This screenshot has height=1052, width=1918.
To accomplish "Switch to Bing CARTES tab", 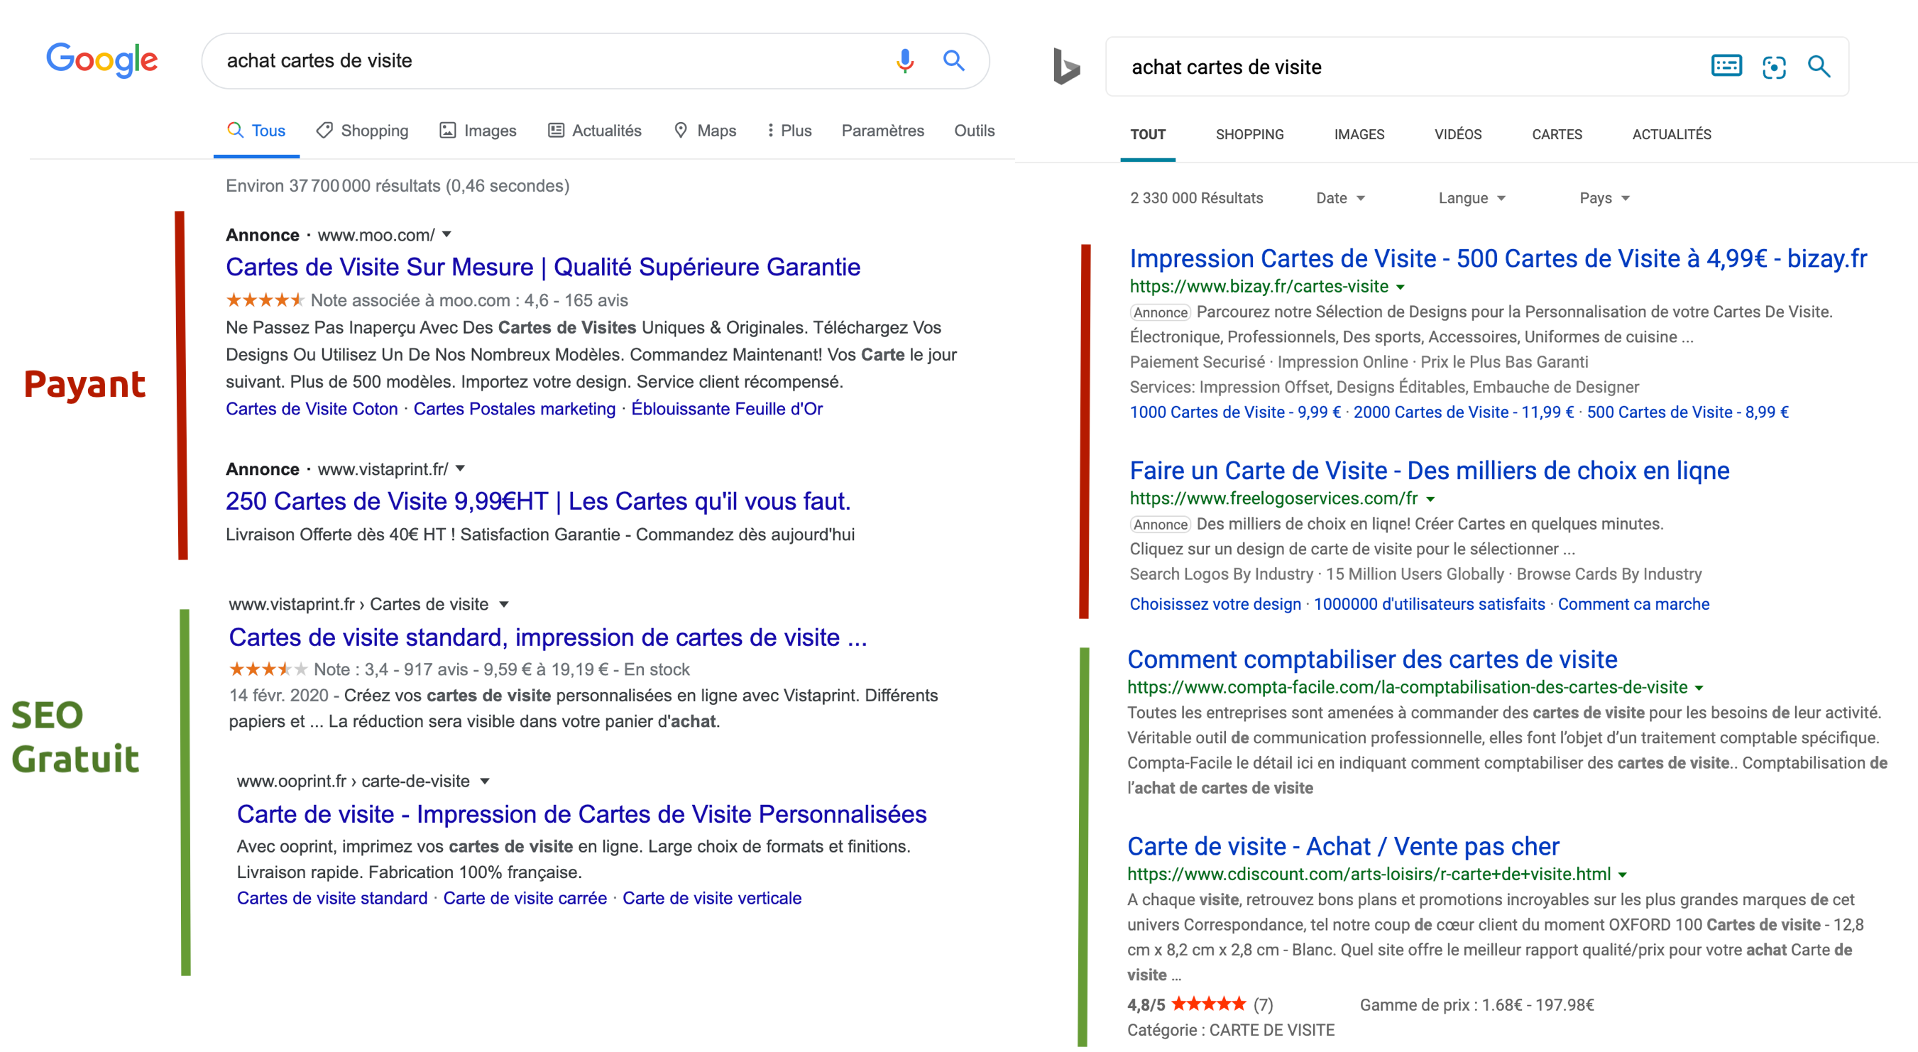I will [x=1556, y=134].
